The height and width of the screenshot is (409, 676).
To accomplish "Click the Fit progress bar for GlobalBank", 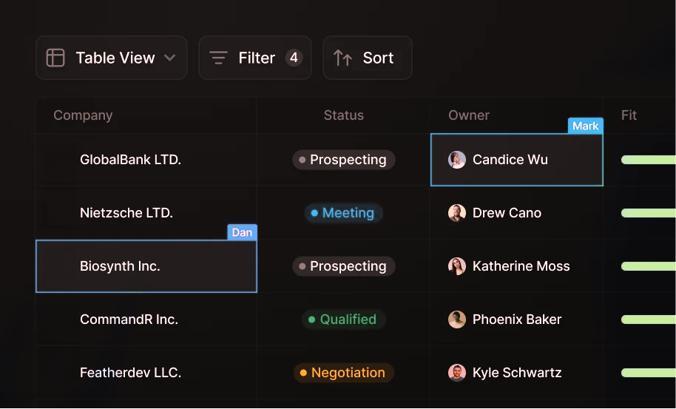I will (x=649, y=160).
